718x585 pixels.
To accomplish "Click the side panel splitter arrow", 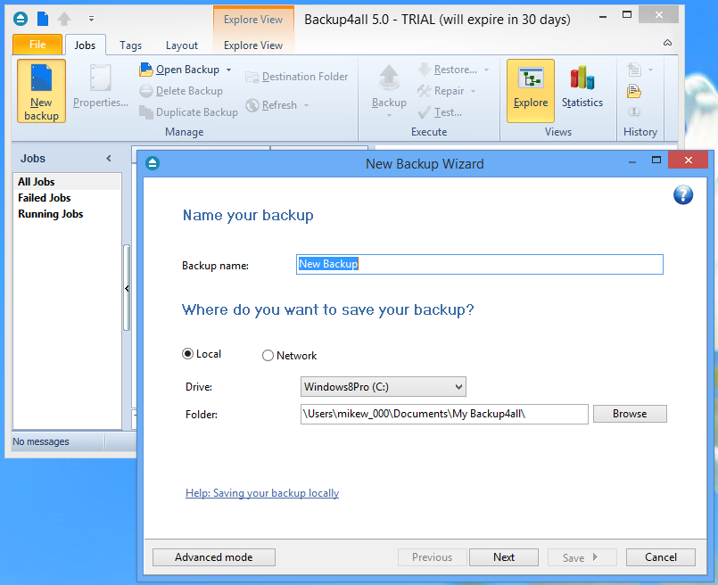I will [x=127, y=288].
